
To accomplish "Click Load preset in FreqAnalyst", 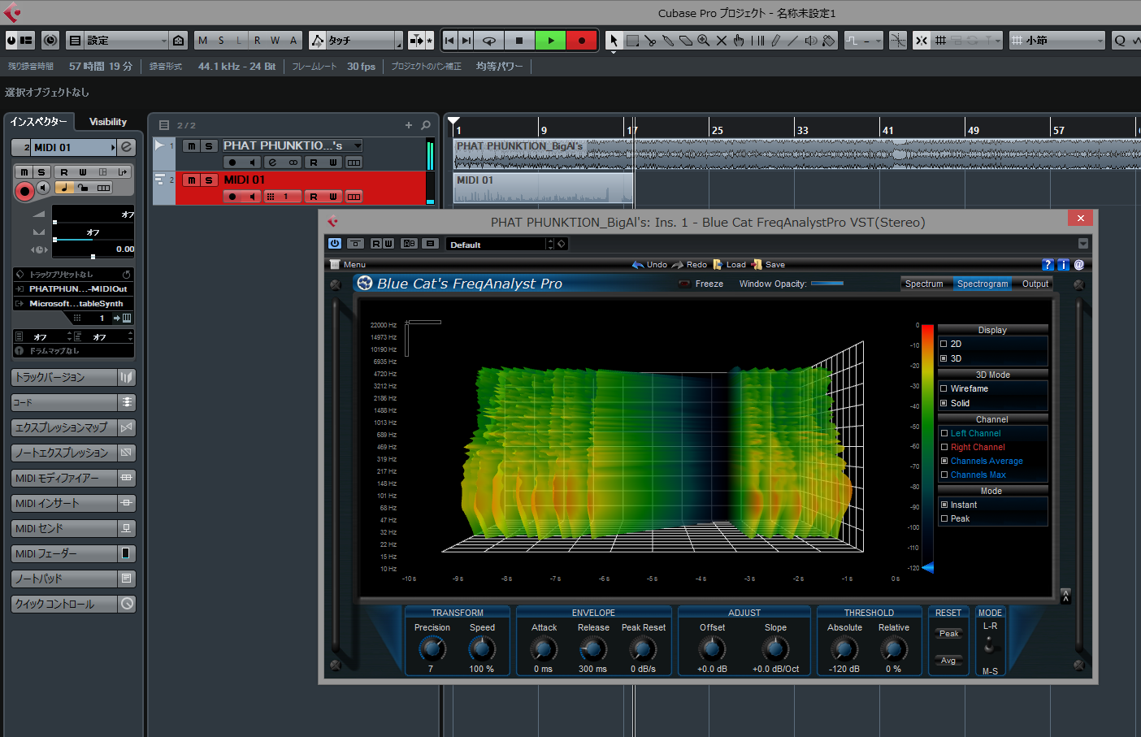I will click(x=729, y=265).
